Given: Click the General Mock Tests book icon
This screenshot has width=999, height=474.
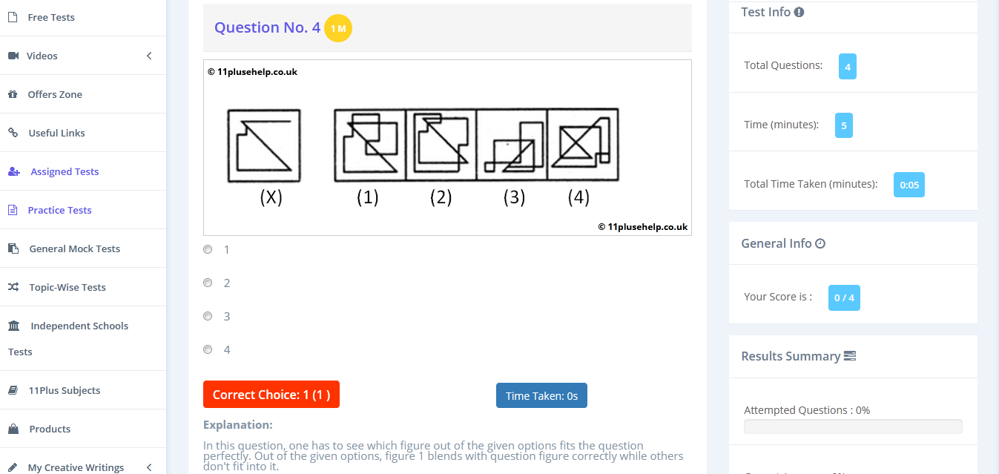Looking at the screenshot, I should point(13,248).
